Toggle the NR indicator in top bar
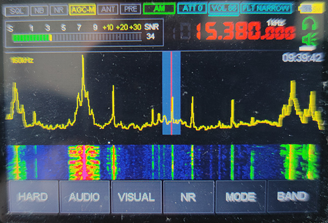Image resolution: width=328 pixels, height=223 pixels. [x=58, y=9]
